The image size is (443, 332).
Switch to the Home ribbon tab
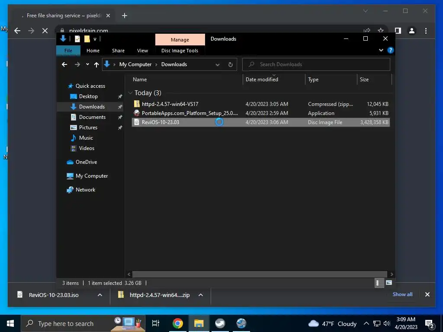tap(93, 51)
